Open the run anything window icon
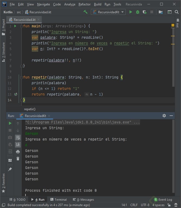The image size is (181, 208). (x=170, y=12)
